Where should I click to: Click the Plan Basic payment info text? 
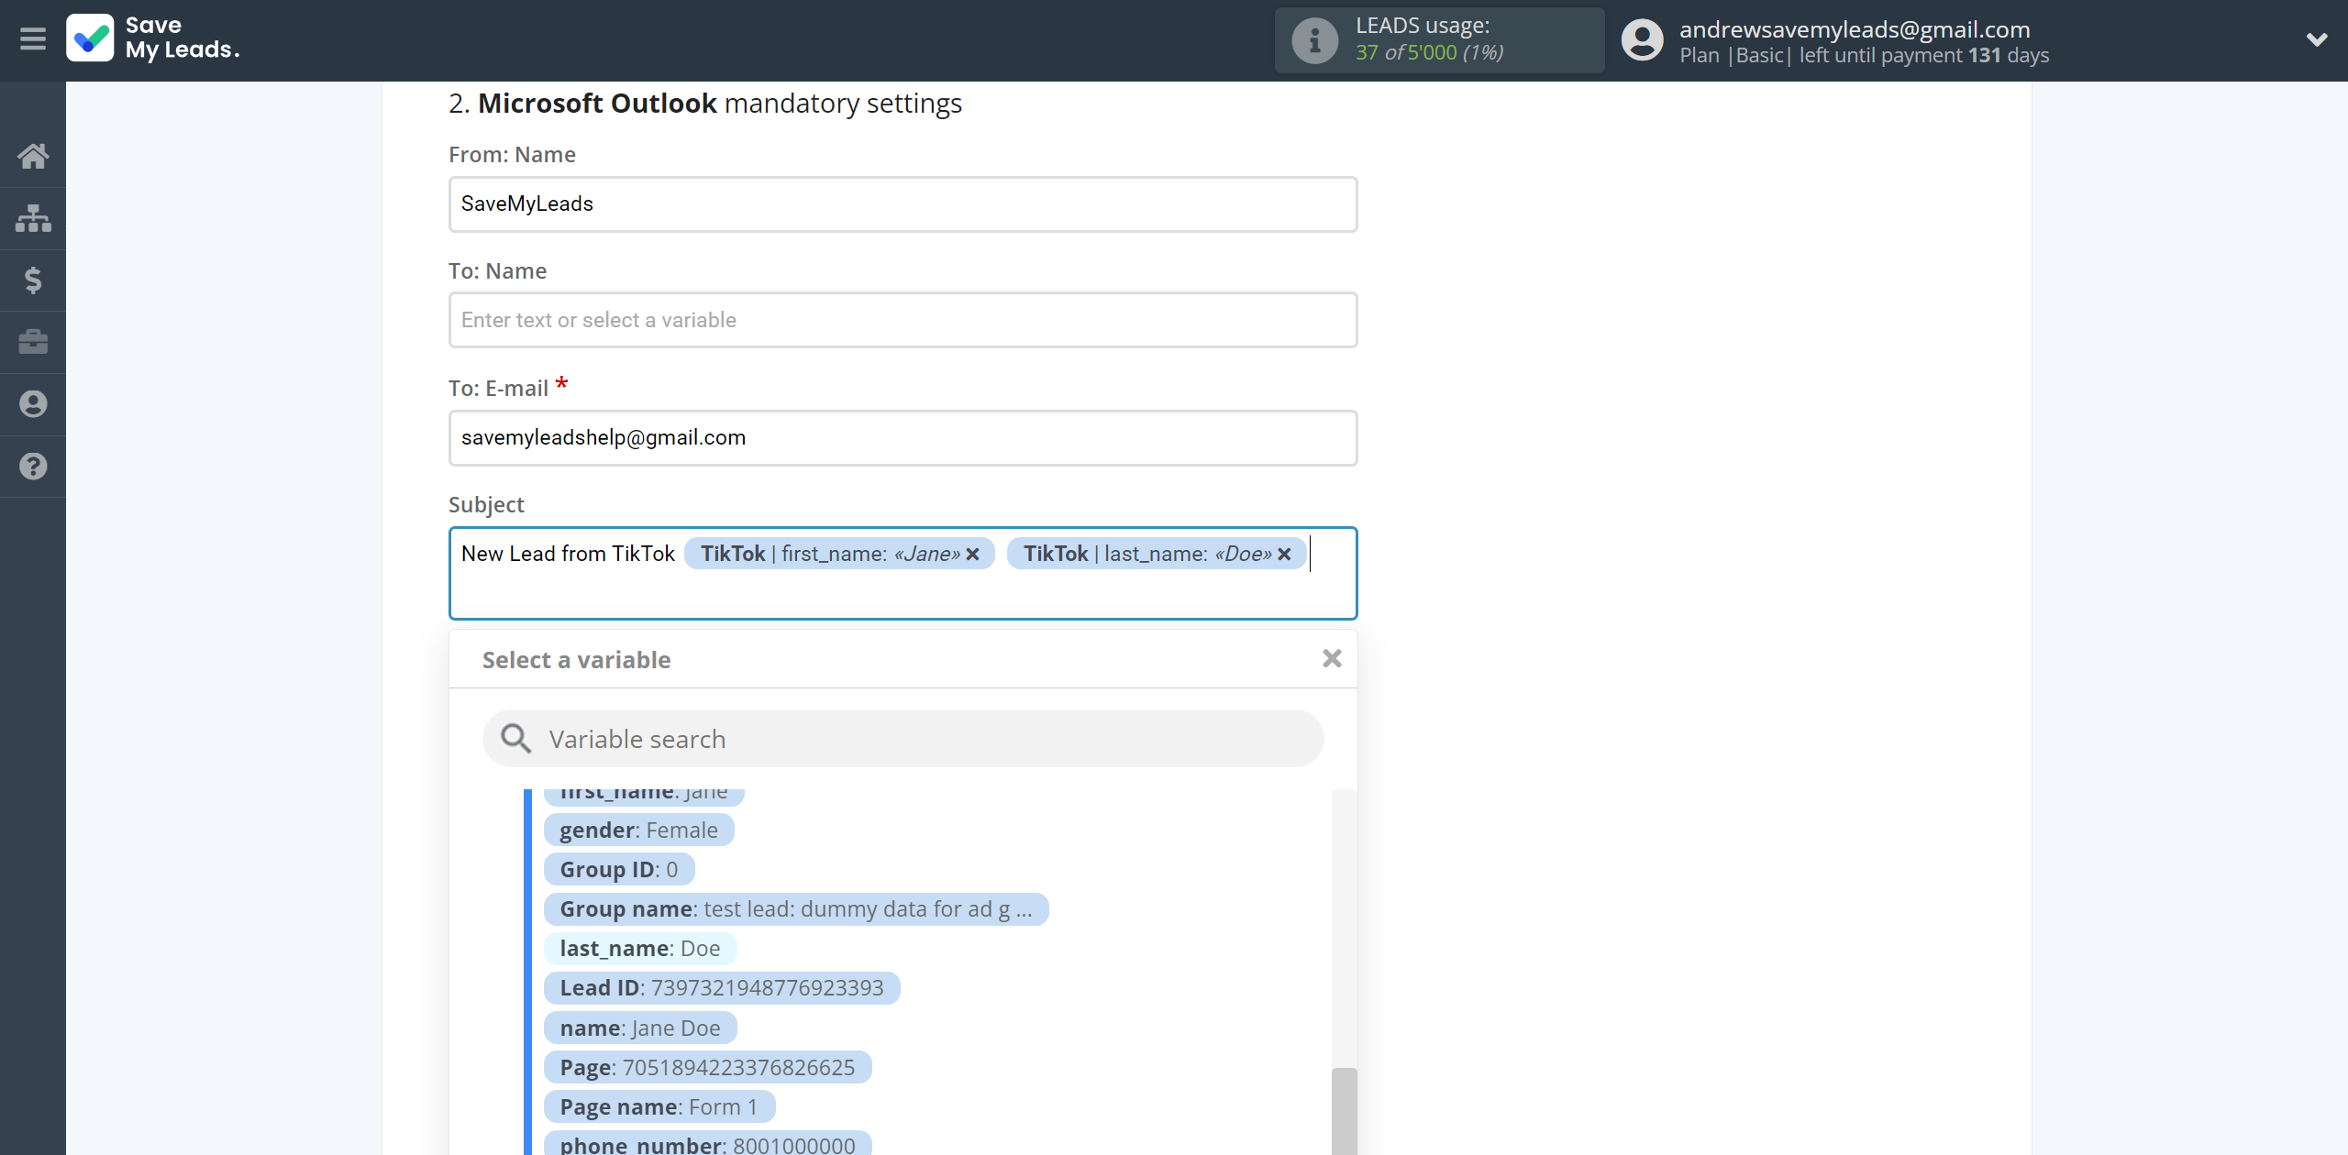1864,55
